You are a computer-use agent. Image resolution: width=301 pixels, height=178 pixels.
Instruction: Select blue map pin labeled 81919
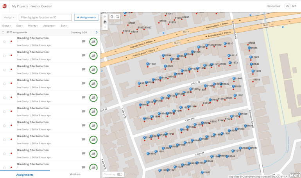233,151
